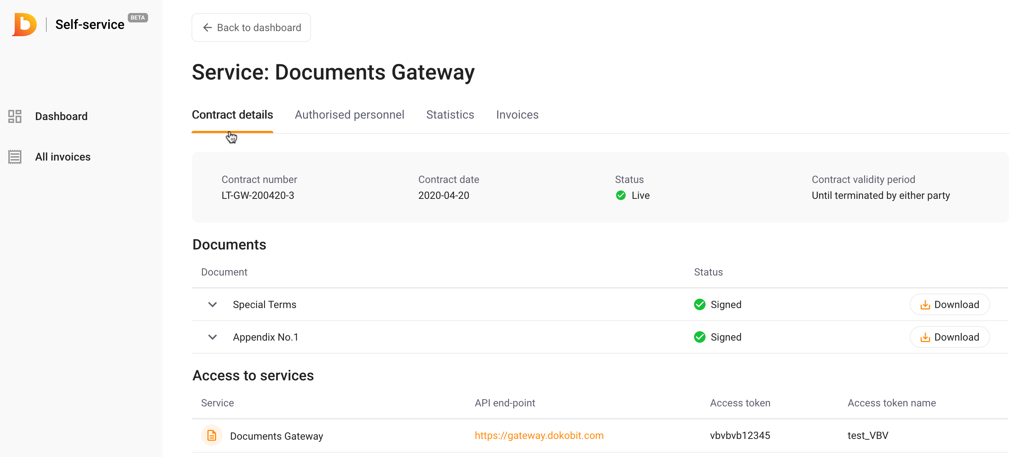Screen dimensions: 1022x457
Task: Open the Statistics tab
Action: pyautogui.click(x=450, y=115)
